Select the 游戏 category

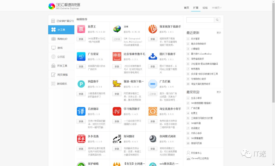pos(61,48)
